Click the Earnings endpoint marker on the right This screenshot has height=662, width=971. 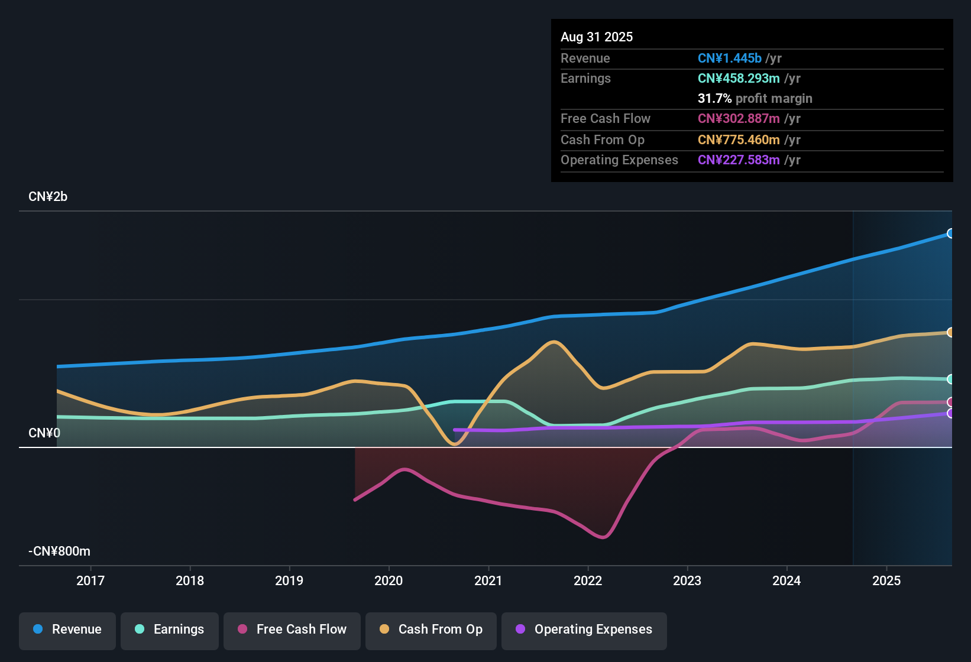[950, 379]
